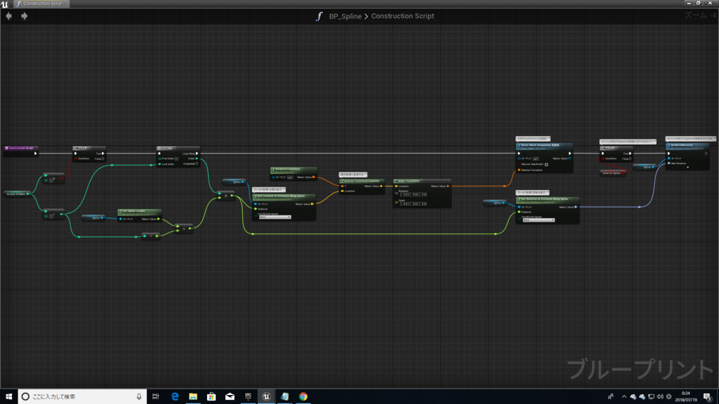Viewport: 719px width, 404px height.
Task: Click the Spline variable feeding SetWorldRotation
Action: (645, 167)
